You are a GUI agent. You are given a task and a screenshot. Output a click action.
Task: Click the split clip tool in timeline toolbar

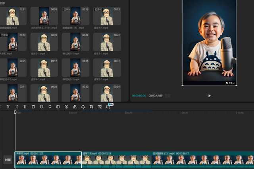[8, 107]
